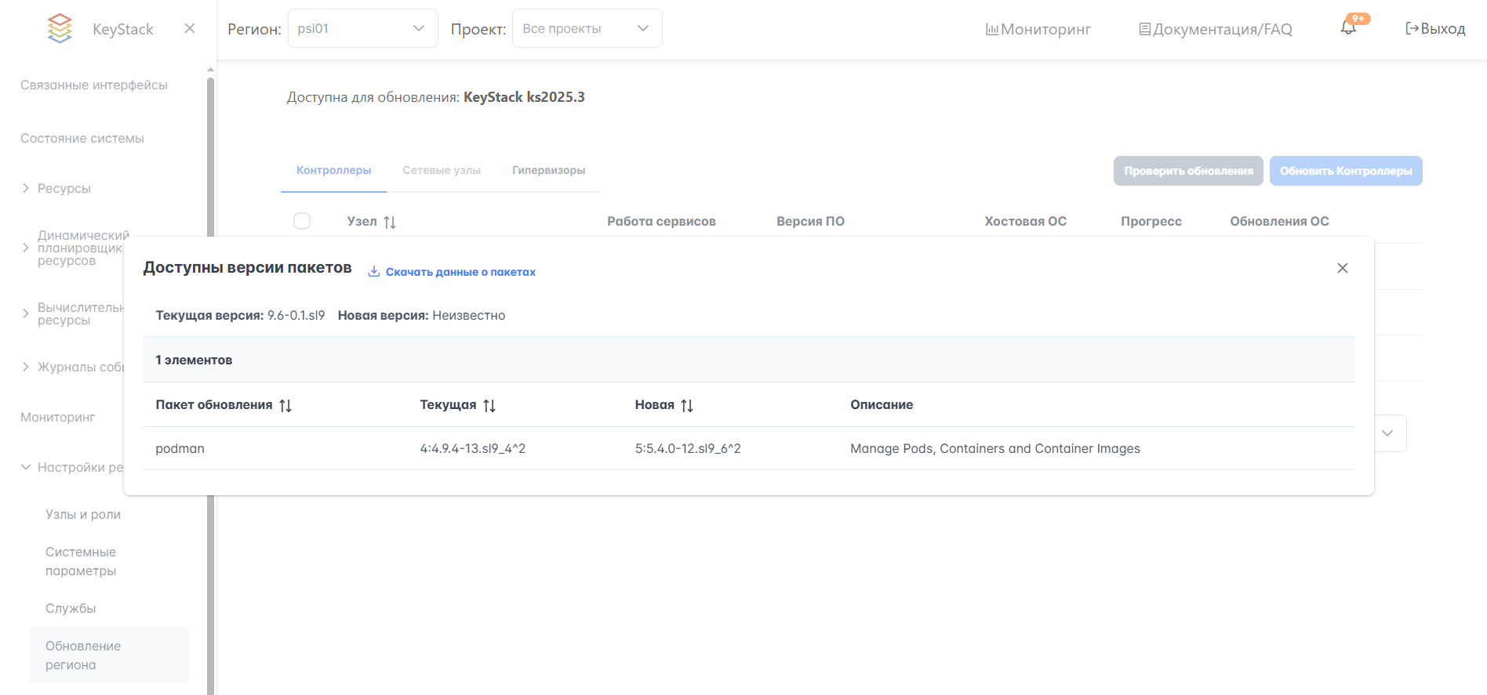Collapse sidebar using the X icon

[190, 28]
